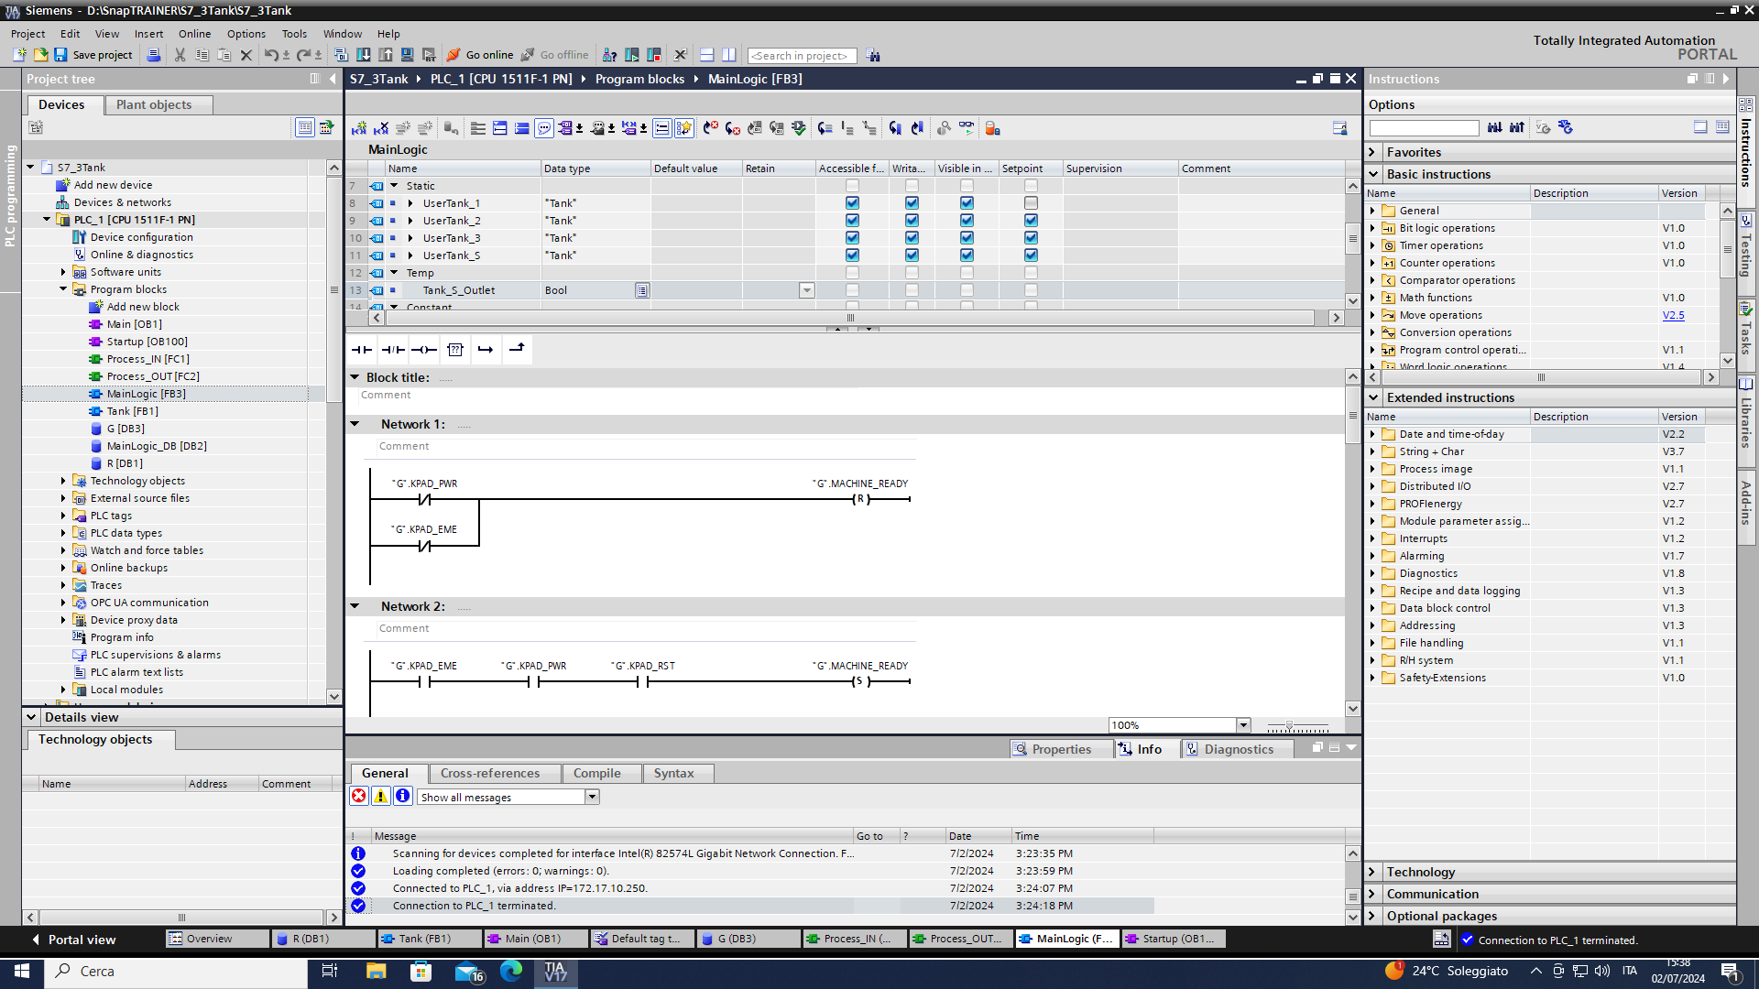Click the Search in project field

click(x=802, y=56)
